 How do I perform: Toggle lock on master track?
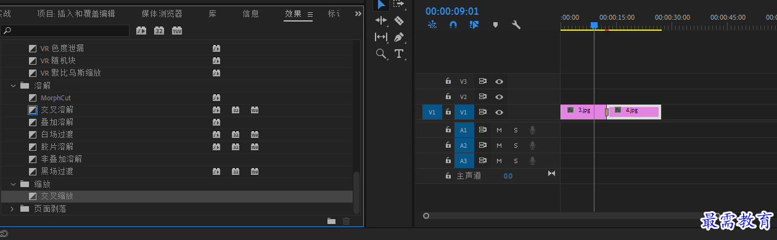coord(448,176)
